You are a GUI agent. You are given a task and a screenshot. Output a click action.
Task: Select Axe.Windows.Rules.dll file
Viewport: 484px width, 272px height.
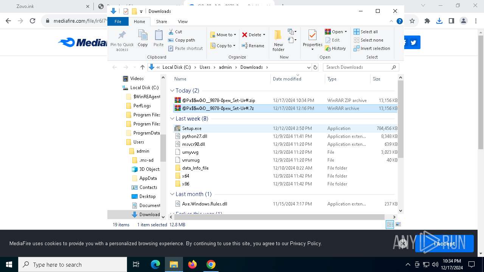pyautogui.click(x=285, y=204)
